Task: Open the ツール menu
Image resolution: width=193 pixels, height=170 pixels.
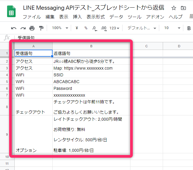Action: click(135, 17)
